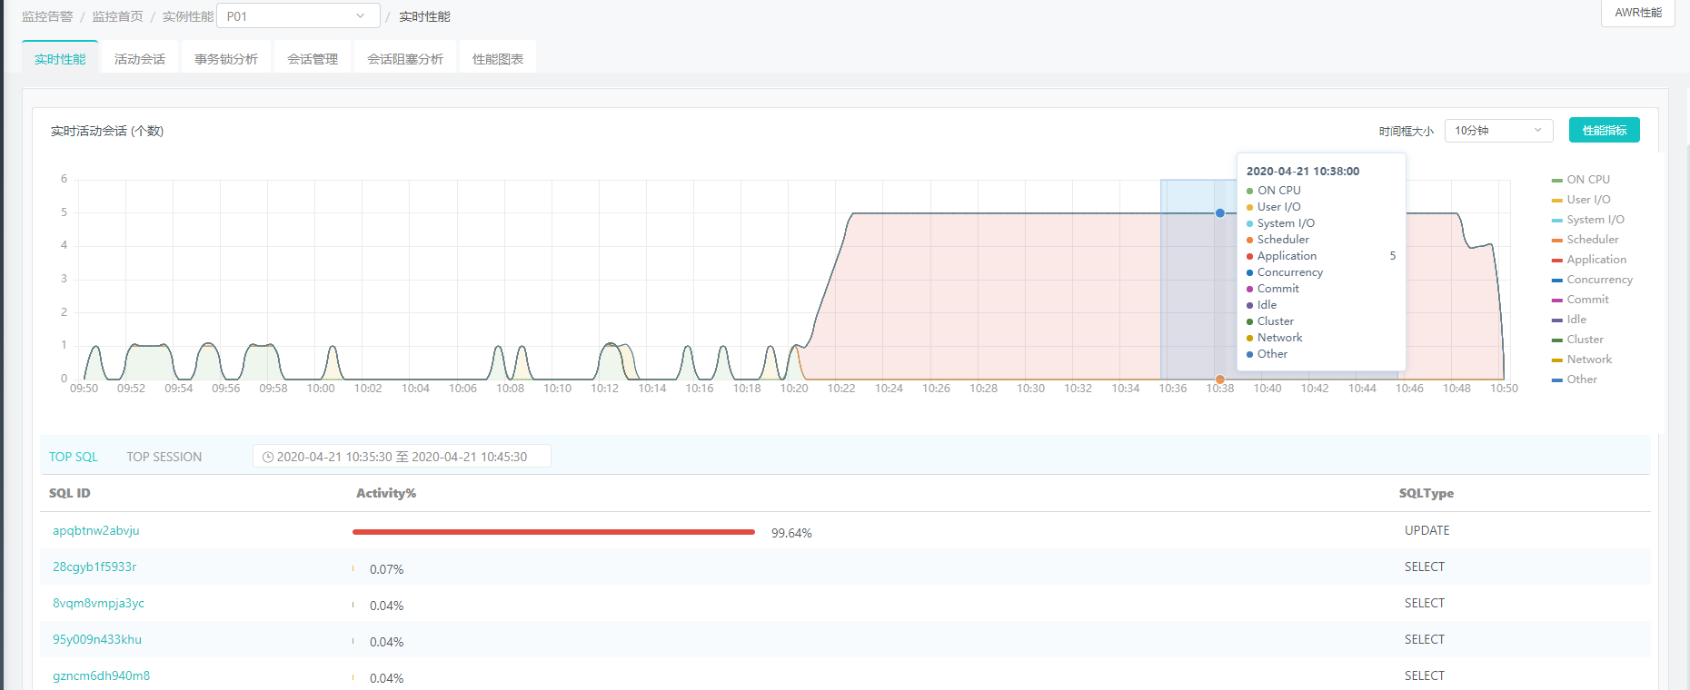Select the 会话阻塞分析 tab
This screenshot has height=690, width=1690.
point(405,58)
